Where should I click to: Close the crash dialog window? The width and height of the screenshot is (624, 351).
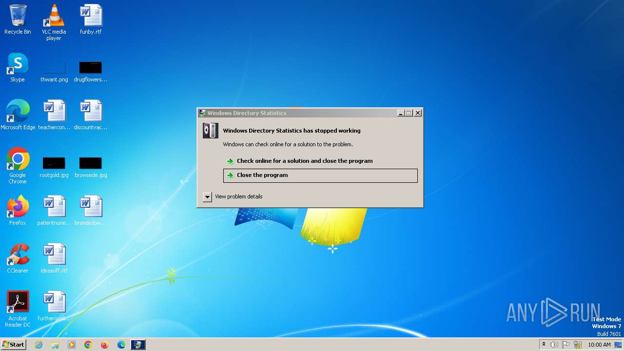coord(418,113)
